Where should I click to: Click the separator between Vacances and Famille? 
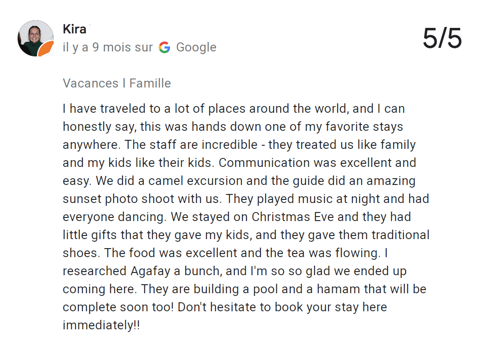tap(124, 83)
